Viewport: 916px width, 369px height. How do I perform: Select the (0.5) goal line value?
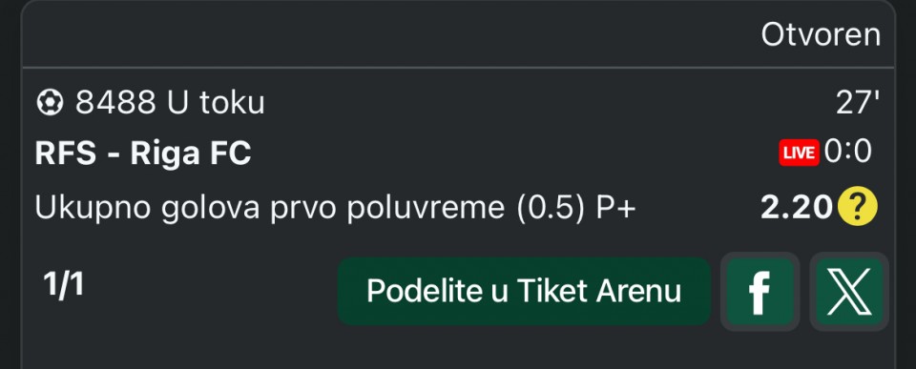(x=551, y=209)
